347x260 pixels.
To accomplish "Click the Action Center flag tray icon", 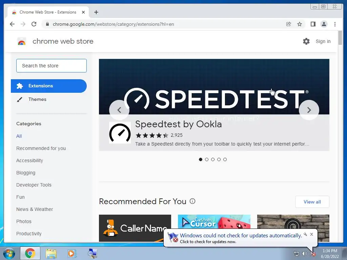I will coord(313,254).
